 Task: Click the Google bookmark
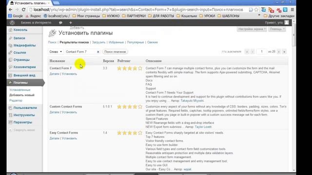(16, 16)
